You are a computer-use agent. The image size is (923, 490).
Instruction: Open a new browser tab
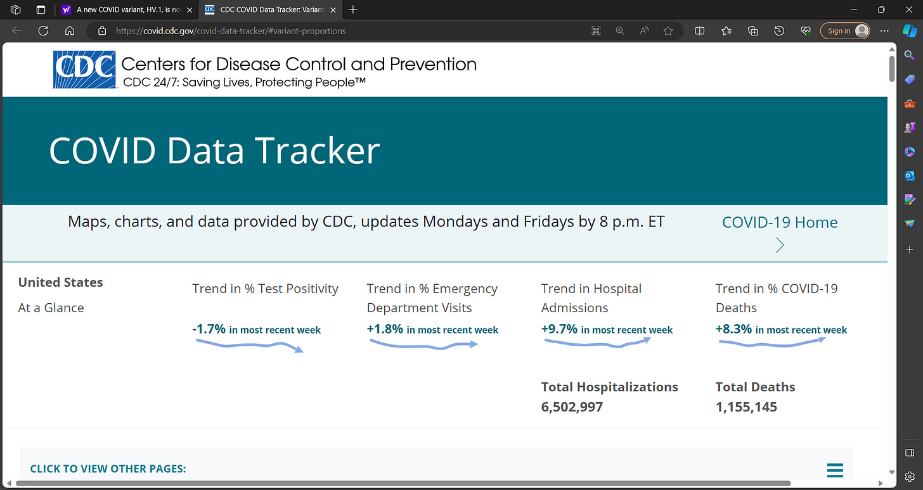[353, 10]
